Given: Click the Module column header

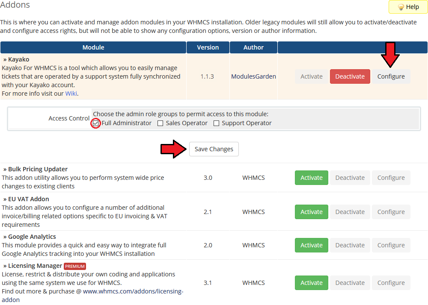Looking at the screenshot, I should point(93,47).
